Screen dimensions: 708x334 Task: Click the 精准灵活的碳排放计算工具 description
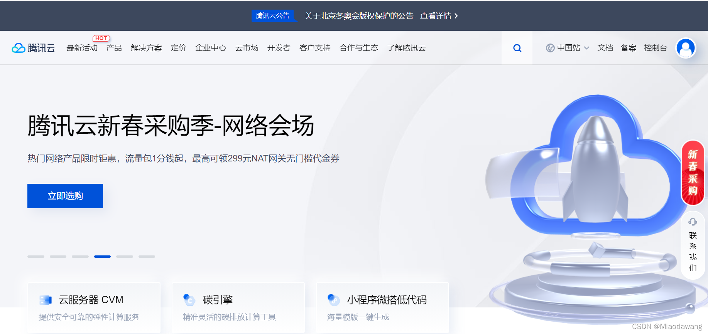230,317
